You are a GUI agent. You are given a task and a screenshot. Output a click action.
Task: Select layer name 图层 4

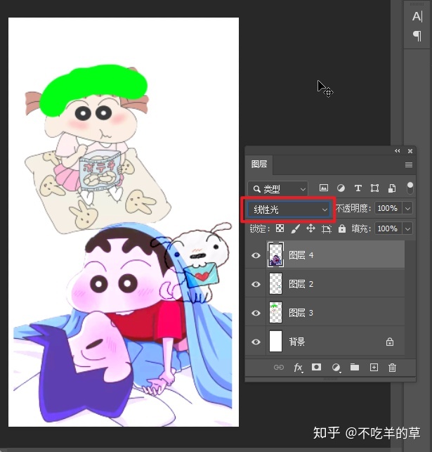click(x=301, y=255)
